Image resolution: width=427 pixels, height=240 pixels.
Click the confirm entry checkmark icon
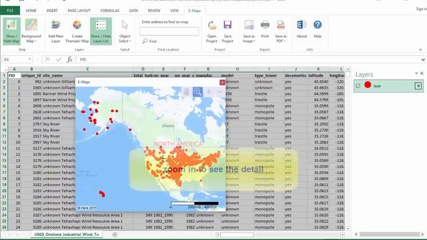pyautogui.click(x=59, y=59)
